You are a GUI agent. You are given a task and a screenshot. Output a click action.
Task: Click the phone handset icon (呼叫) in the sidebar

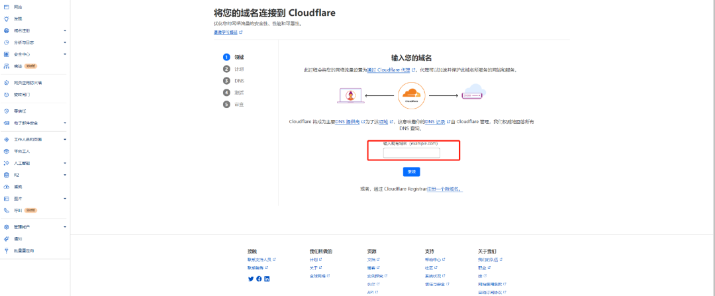coord(7,211)
